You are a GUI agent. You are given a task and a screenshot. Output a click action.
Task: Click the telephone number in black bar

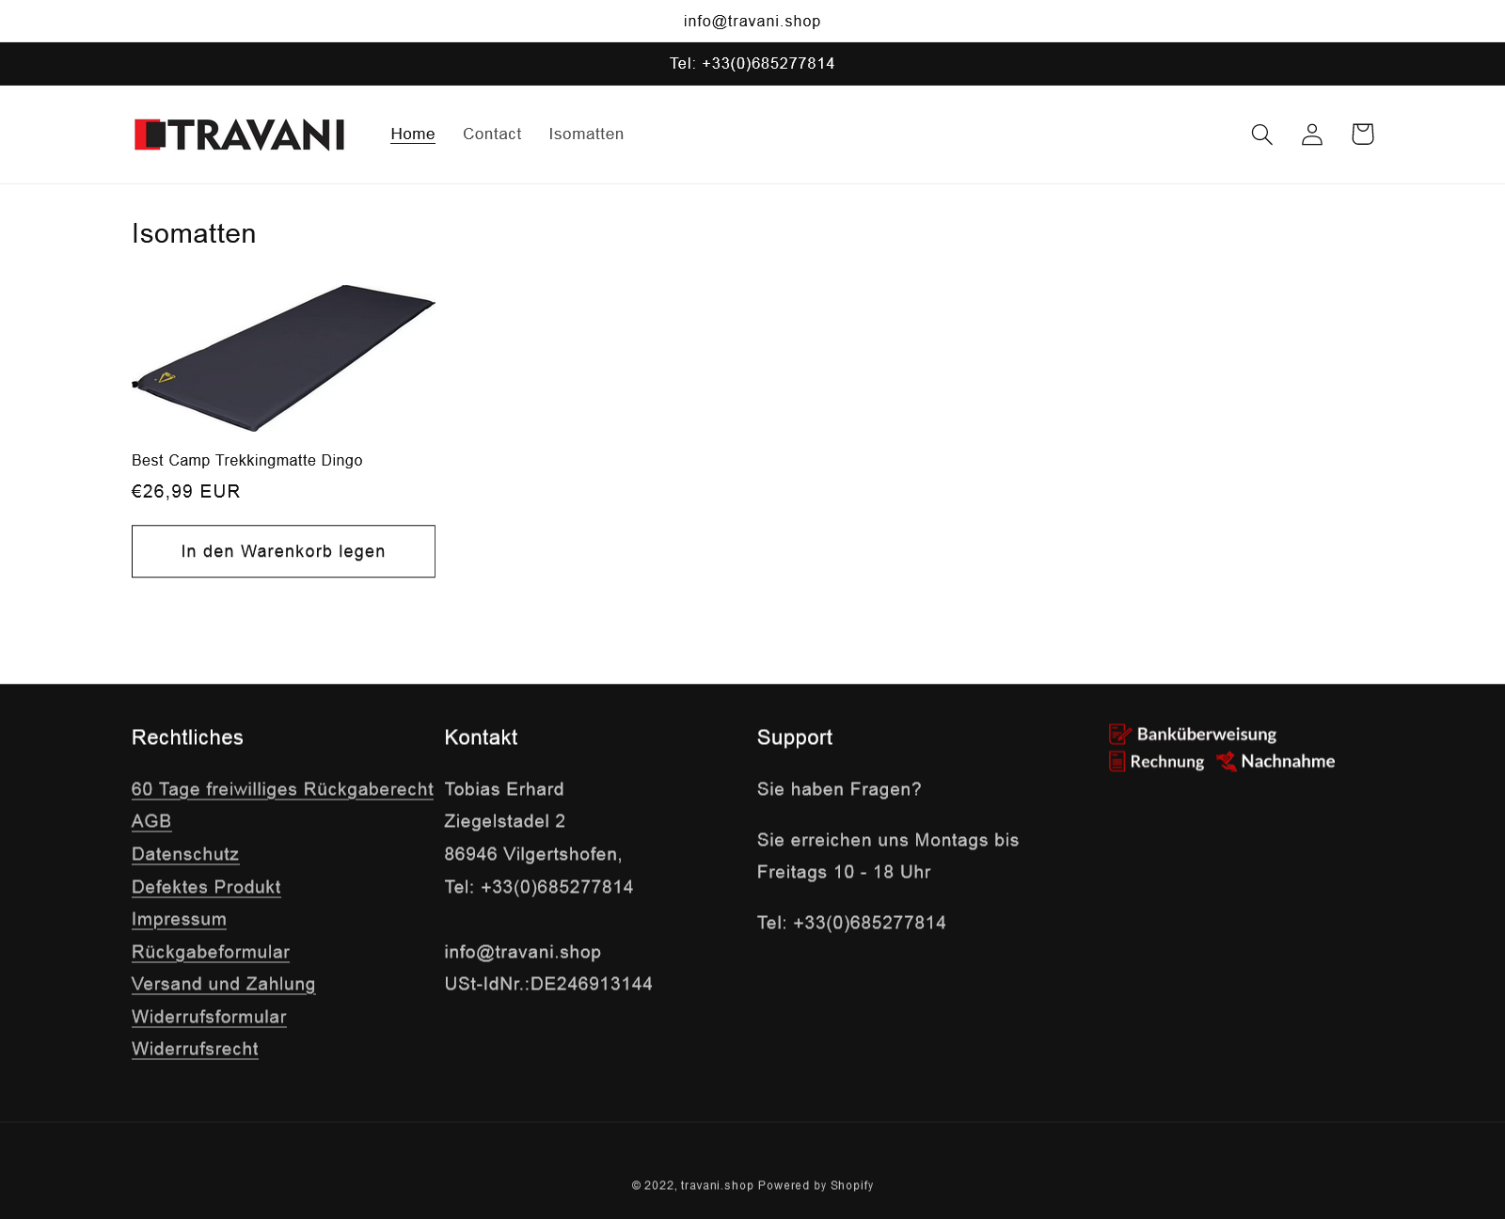click(x=752, y=63)
